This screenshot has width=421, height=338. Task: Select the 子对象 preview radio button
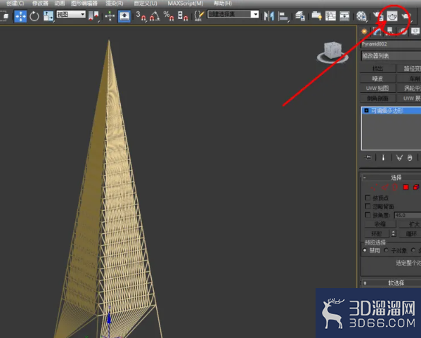(x=386, y=250)
